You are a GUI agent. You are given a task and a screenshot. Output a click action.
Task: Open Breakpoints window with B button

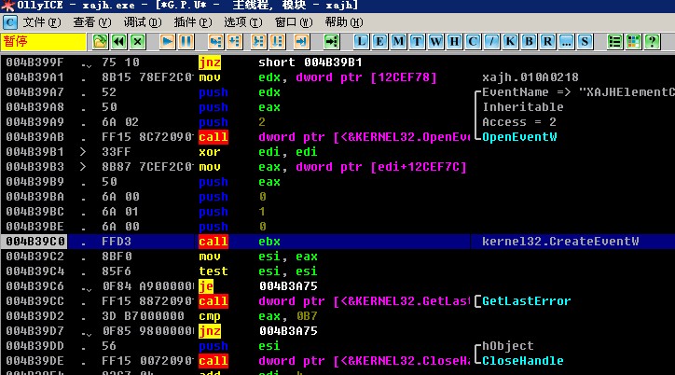pos(529,41)
